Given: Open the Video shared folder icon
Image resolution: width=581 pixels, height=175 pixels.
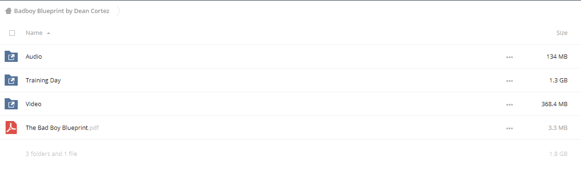Looking at the screenshot, I should (x=11, y=104).
